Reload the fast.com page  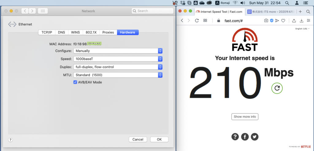tap(197, 21)
